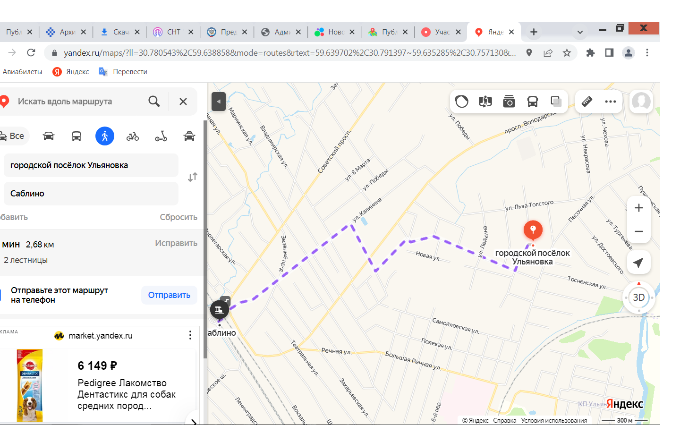The width and height of the screenshot is (680, 425).
Task: Open the 'Справка' help link on map footer
Action: (504, 420)
